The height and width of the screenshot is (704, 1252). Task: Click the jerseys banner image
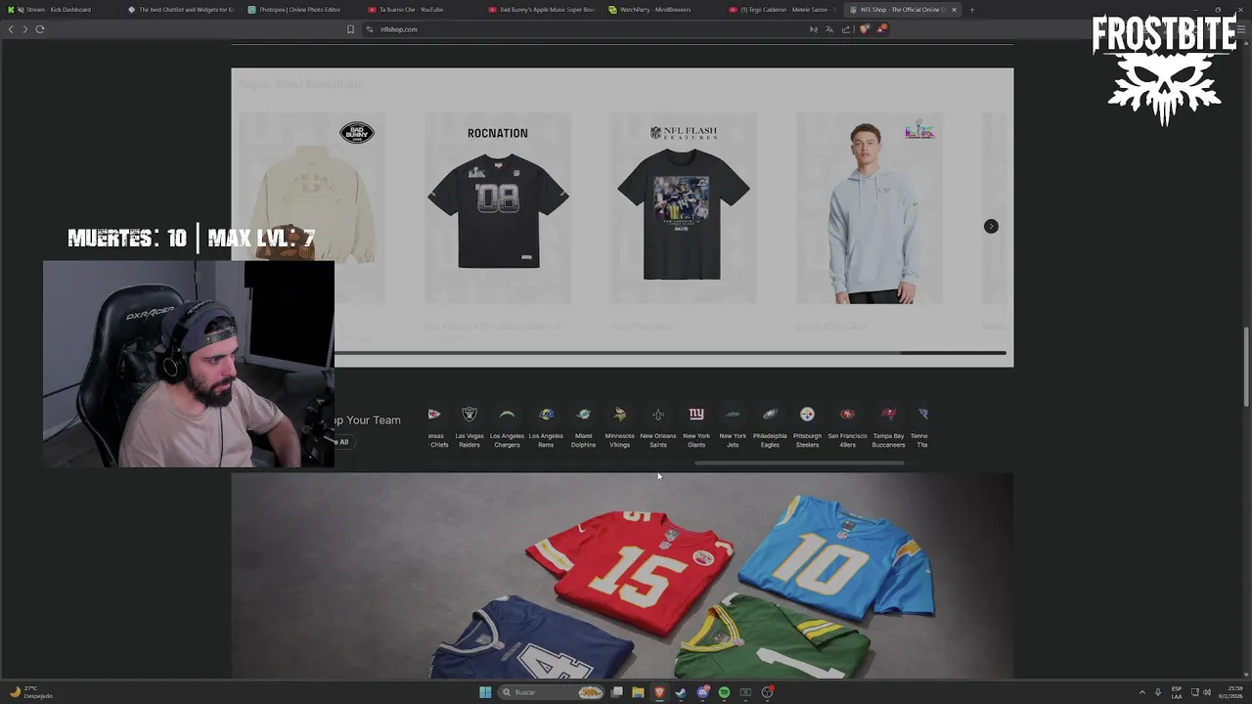point(622,575)
